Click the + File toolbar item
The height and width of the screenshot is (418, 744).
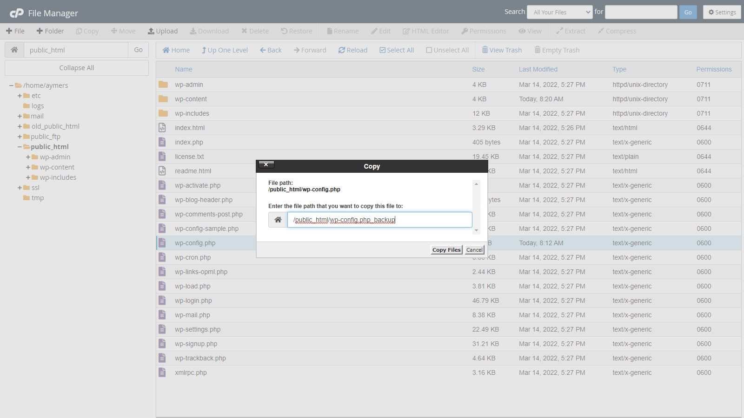[15, 31]
